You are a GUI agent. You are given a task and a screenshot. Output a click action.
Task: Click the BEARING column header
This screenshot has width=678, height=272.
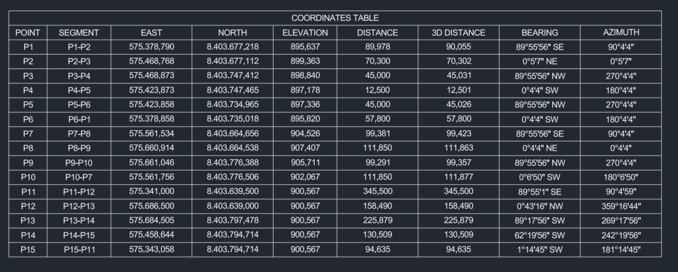click(540, 32)
